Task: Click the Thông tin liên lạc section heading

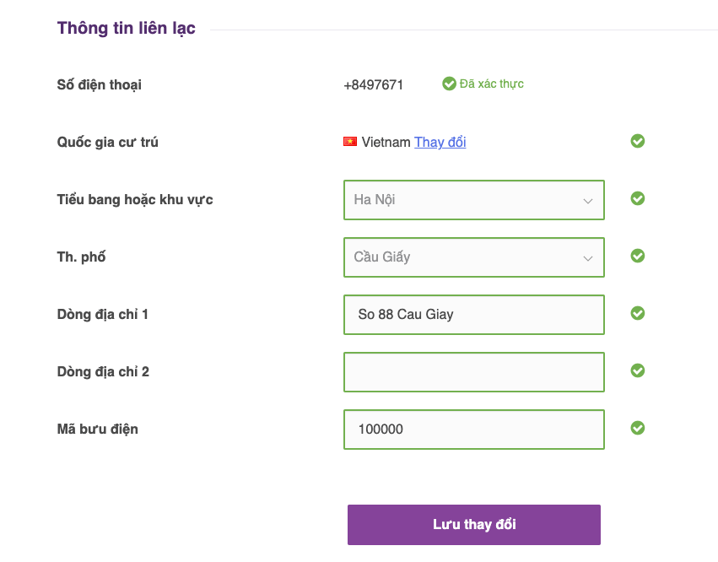Action: click(x=126, y=28)
